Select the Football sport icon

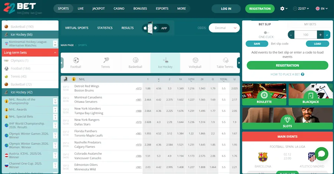tap(76, 60)
